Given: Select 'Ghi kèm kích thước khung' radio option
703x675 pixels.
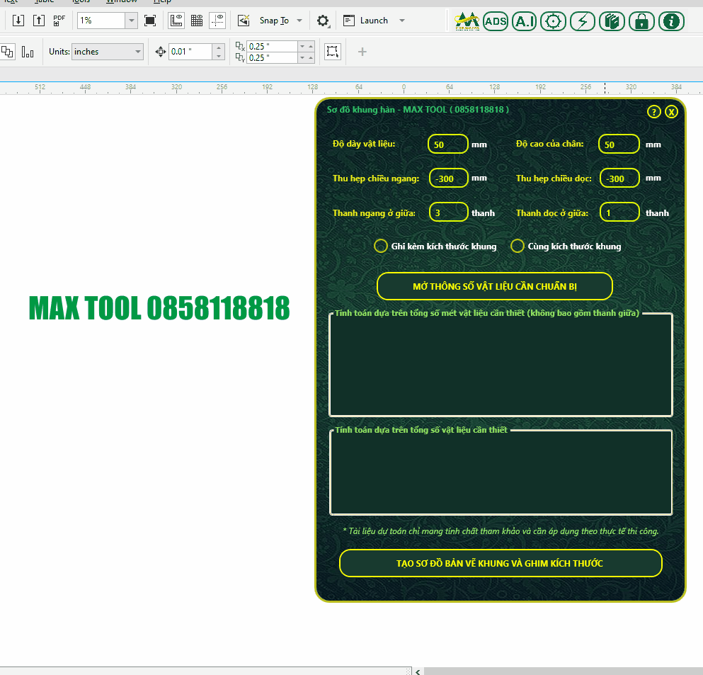Looking at the screenshot, I should click(x=381, y=246).
